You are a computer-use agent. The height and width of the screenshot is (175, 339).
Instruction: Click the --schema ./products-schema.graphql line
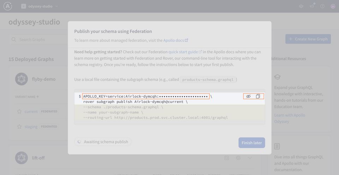click(123, 107)
